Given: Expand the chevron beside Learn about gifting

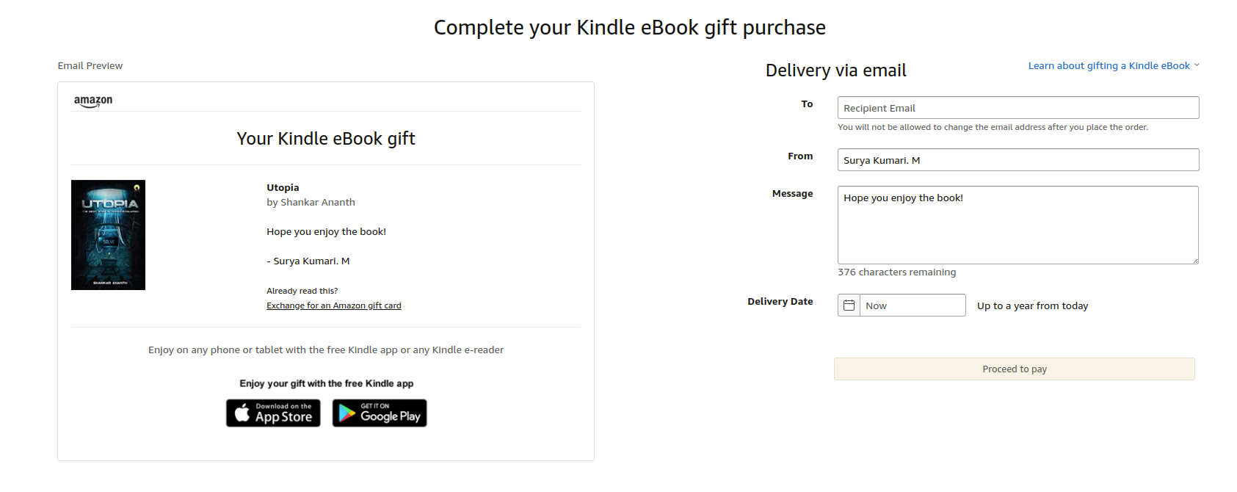Looking at the screenshot, I should click(x=1197, y=65).
